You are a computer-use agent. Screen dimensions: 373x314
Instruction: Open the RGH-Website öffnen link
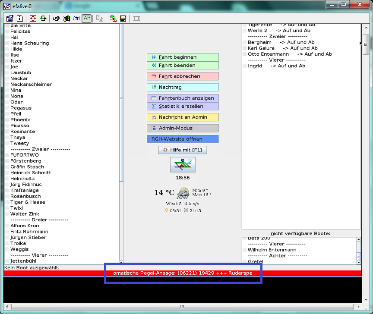[x=183, y=139]
